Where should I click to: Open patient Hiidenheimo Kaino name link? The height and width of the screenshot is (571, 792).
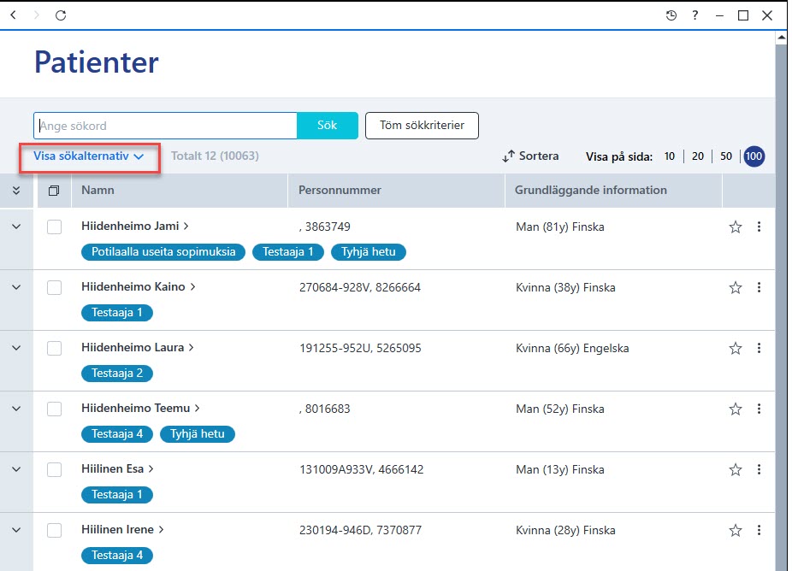tap(139, 286)
